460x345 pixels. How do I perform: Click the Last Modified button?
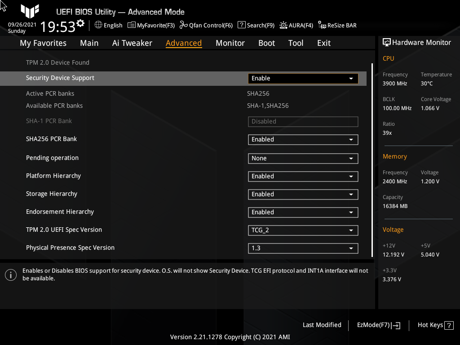[322, 325]
